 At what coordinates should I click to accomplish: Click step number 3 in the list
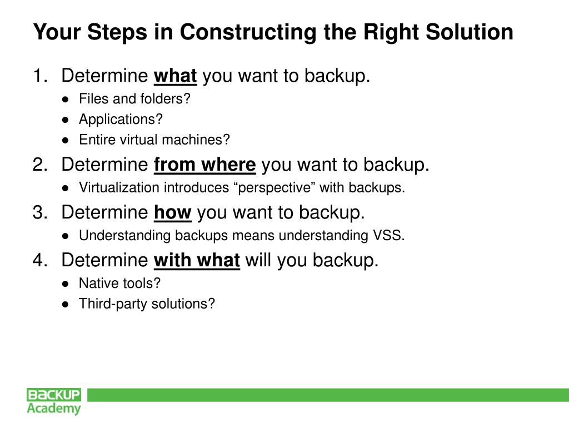[40, 212]
